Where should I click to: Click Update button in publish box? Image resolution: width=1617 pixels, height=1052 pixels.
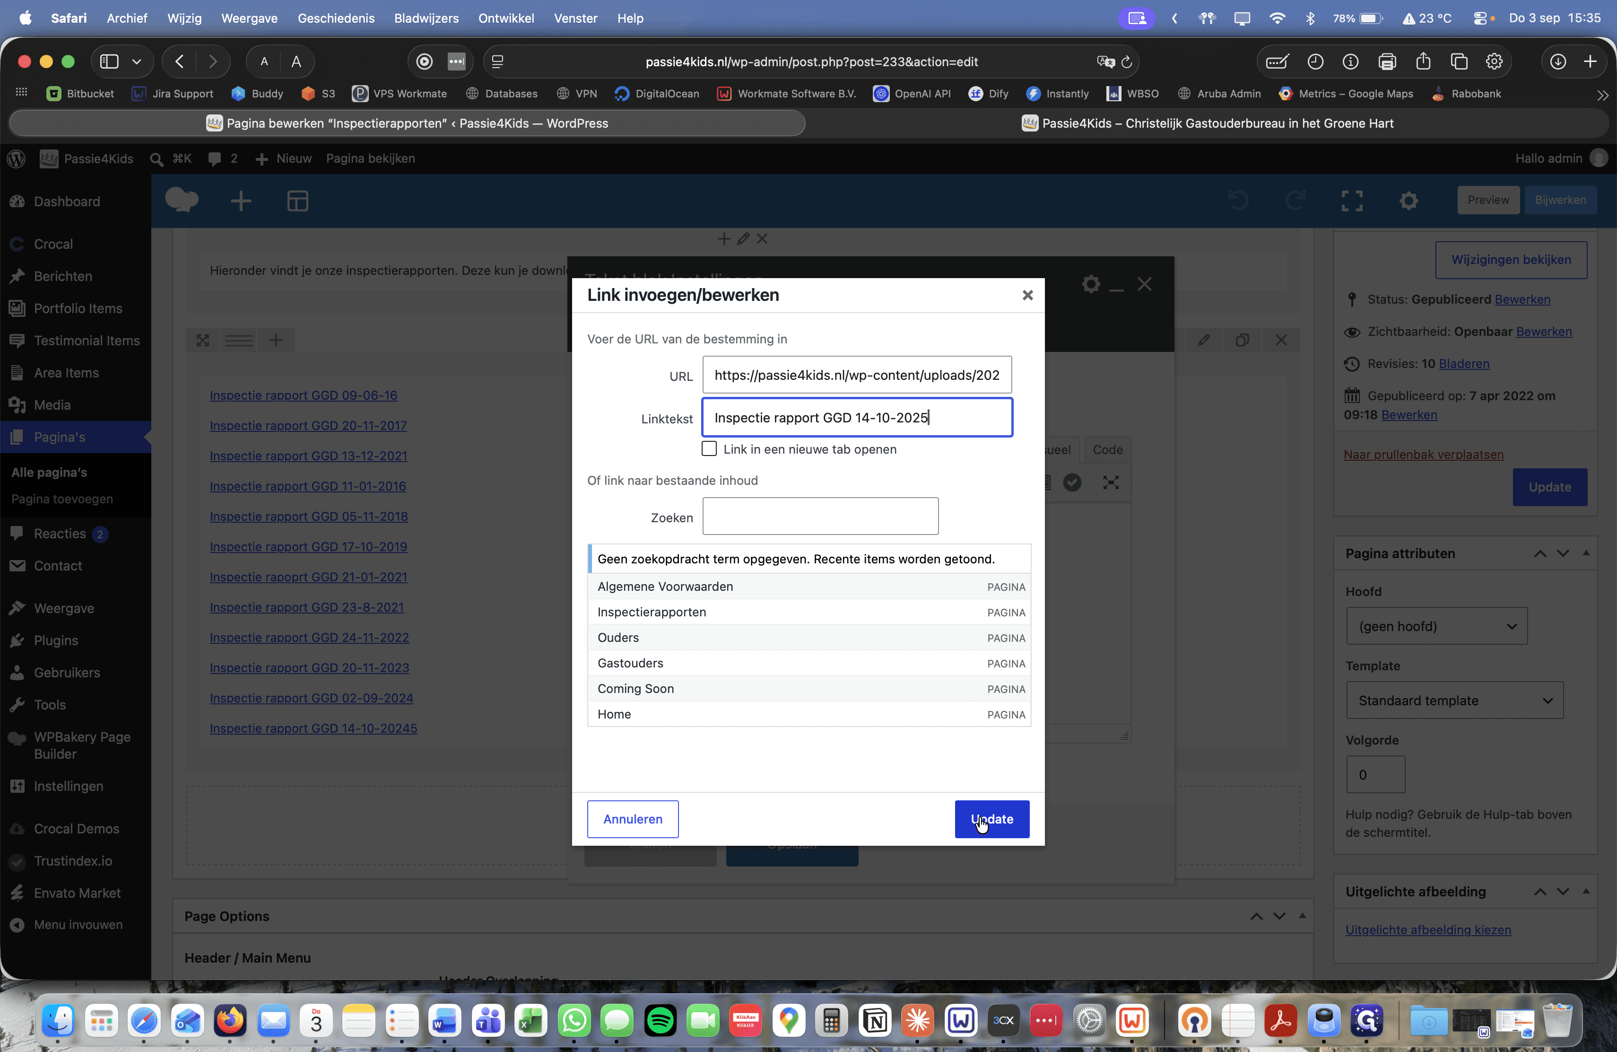click(x=1550, y=487)
